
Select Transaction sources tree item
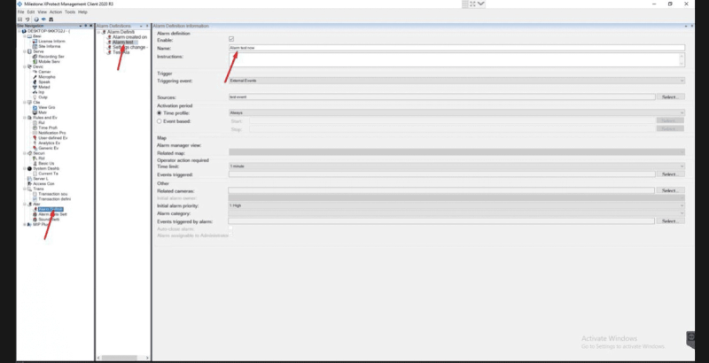[x=53, y=194]
